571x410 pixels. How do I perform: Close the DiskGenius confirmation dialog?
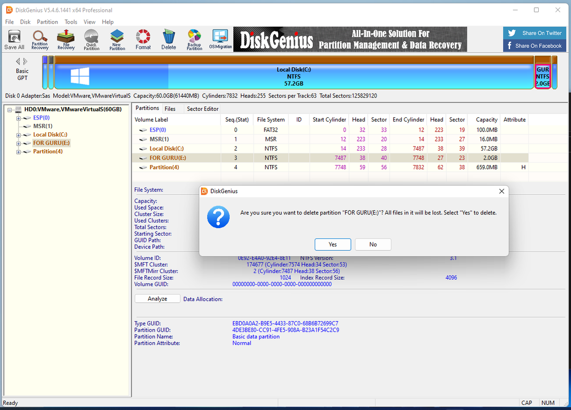click(501, 191)
